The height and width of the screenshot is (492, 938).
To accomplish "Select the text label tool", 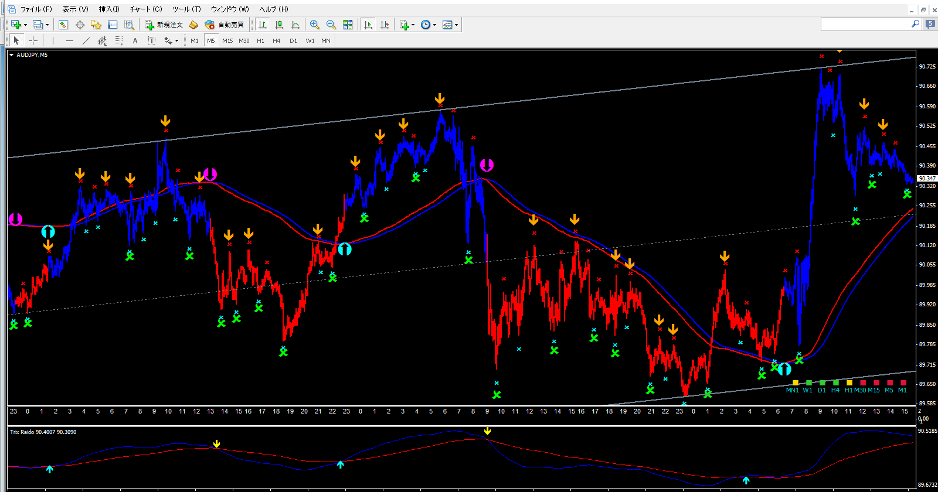I will point(151,40).
